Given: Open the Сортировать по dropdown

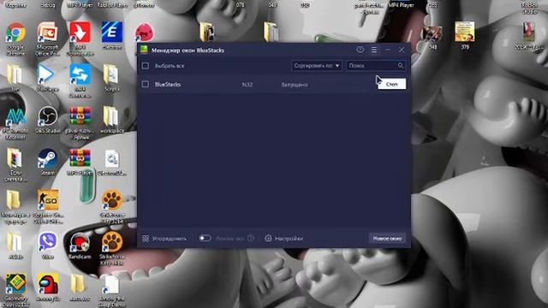Looking at the screenshot, I should (316, 66).
